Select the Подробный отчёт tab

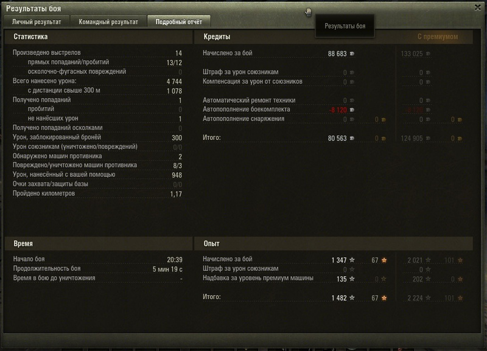(179, 22)
